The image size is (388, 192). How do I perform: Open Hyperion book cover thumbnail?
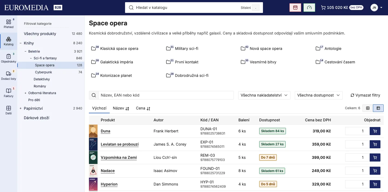click(x=93, y=184)
